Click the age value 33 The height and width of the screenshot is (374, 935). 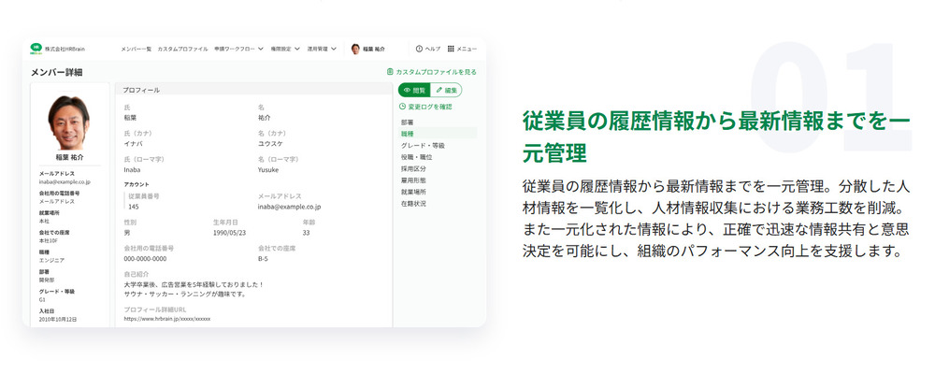(306, 233)
